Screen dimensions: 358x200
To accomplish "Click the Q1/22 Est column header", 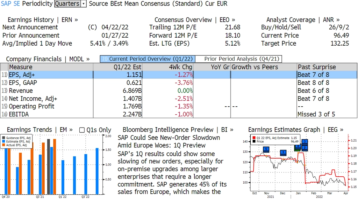I will pyautogui.click(x=117, y=67).
